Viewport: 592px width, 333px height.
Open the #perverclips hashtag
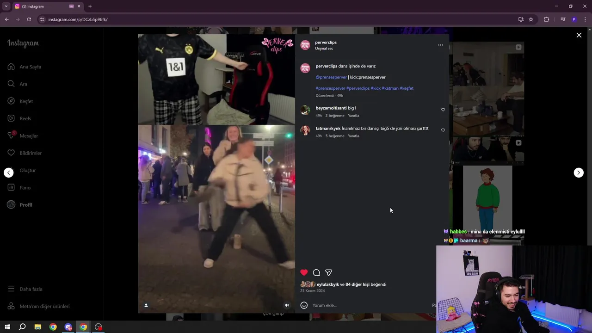(358, 88)
